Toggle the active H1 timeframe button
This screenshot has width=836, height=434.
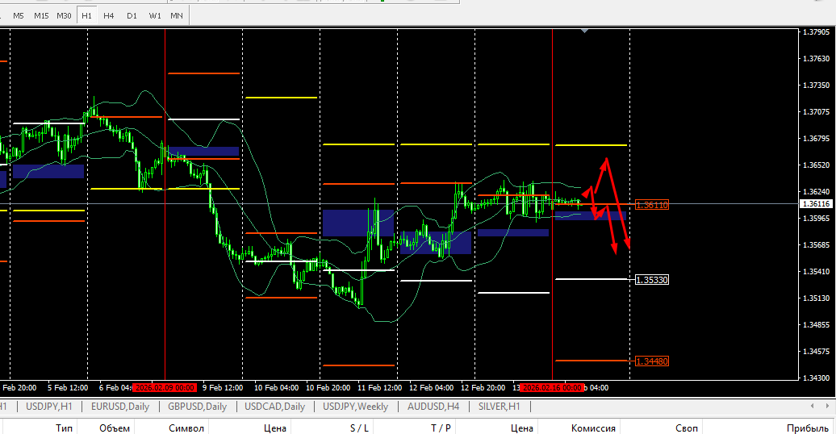pos(86,15)
